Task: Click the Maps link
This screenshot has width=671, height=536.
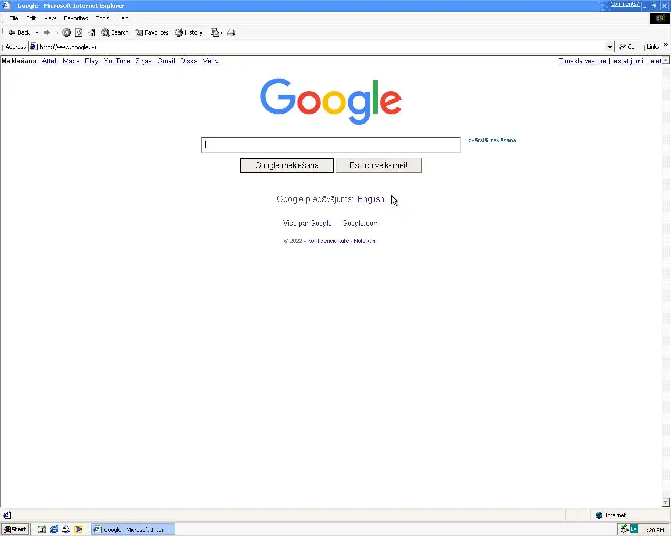Action: (71, 61)
